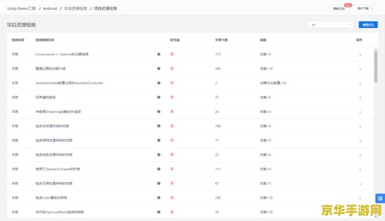Open the All filter dropdown
Viewport: 385px width, 221px height.
click(x=331, y=25)
